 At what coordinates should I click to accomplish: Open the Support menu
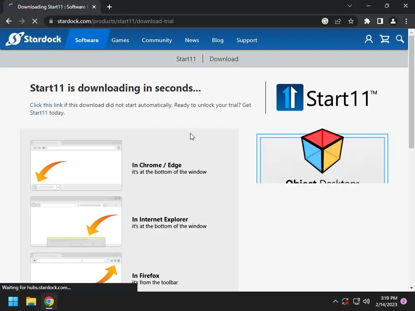click(247, 40)
